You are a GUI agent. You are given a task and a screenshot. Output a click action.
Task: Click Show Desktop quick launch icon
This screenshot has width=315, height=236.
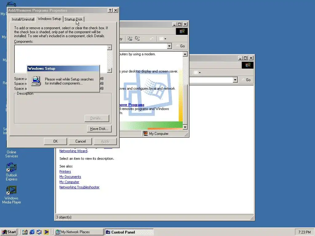tap(25, 232)
